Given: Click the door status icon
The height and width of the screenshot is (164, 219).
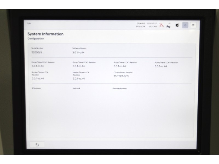Looking at the screenshot, I should click(x=177, y=25).
